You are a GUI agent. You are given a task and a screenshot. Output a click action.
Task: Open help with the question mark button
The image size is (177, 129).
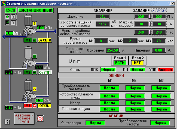click(x=7, y=122)
